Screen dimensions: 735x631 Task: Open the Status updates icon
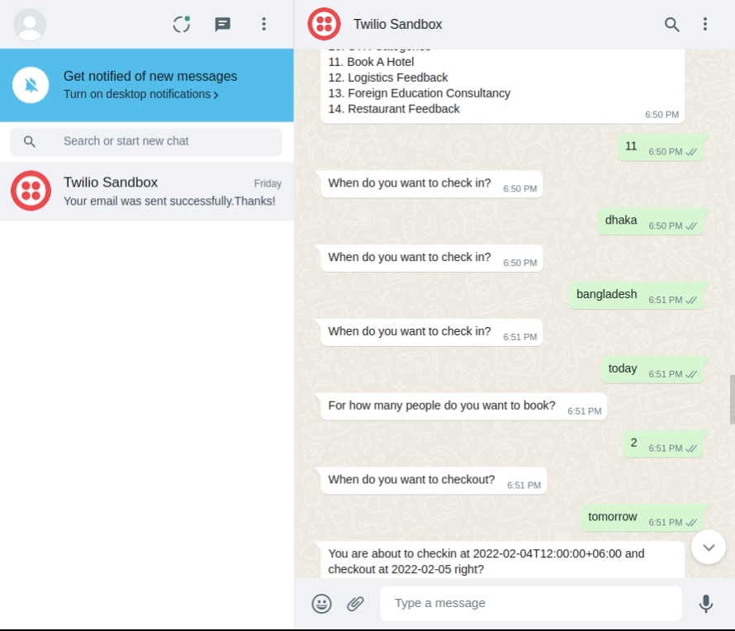182,25
